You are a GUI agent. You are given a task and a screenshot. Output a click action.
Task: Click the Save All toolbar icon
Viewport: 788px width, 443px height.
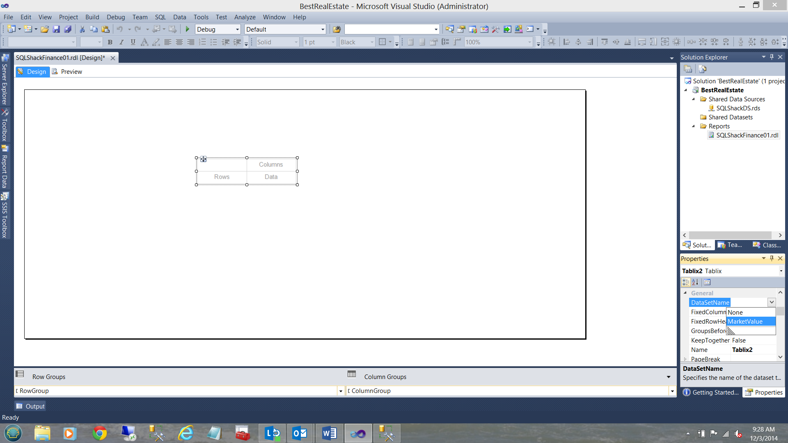[68, 29]
